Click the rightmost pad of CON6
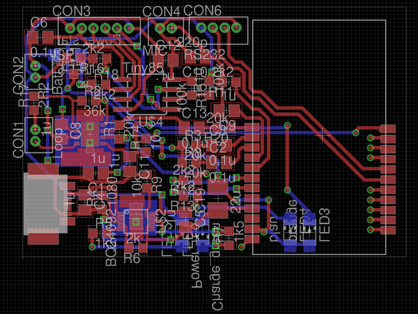The height and width of the screenshot is (314, 418). click(236, 28)
